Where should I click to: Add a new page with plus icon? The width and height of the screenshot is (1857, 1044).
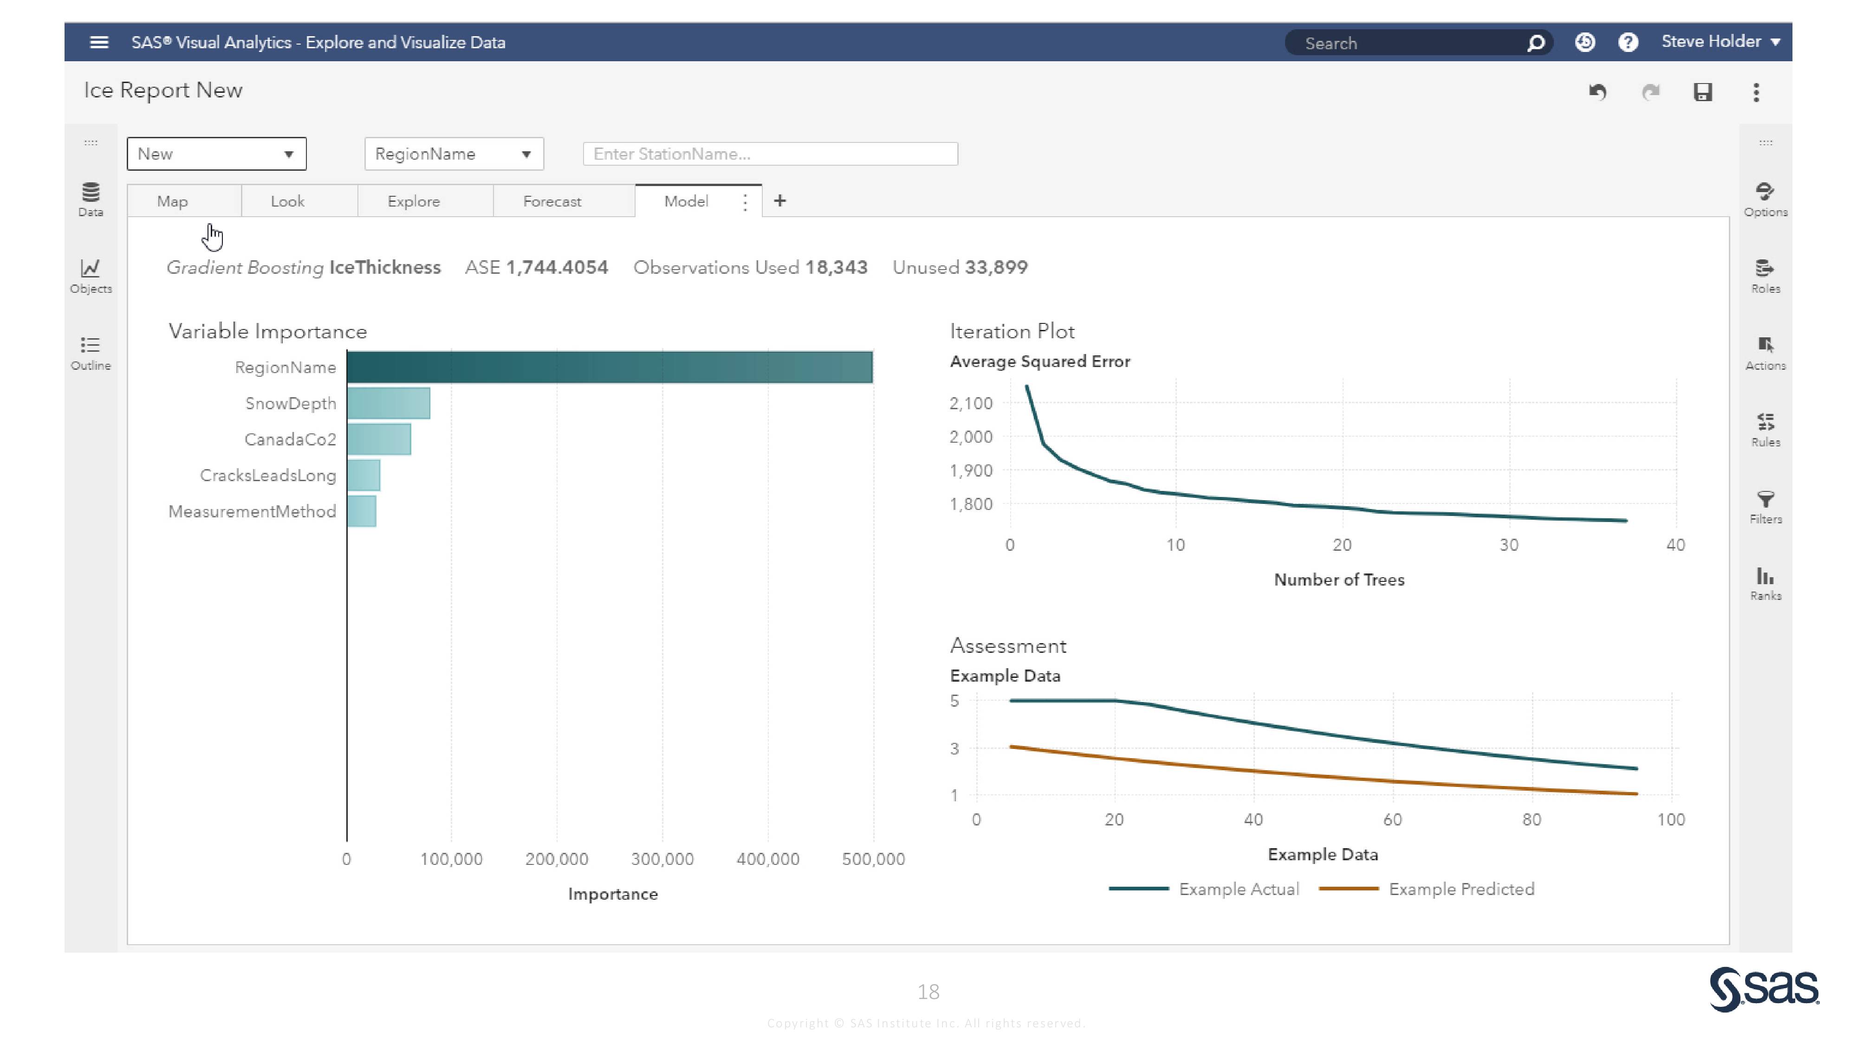pyautogui.click(x=779, y=201)
